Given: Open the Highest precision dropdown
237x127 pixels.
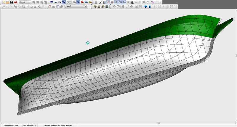Looking at the screenshot, I should click(x=24, y=2).
